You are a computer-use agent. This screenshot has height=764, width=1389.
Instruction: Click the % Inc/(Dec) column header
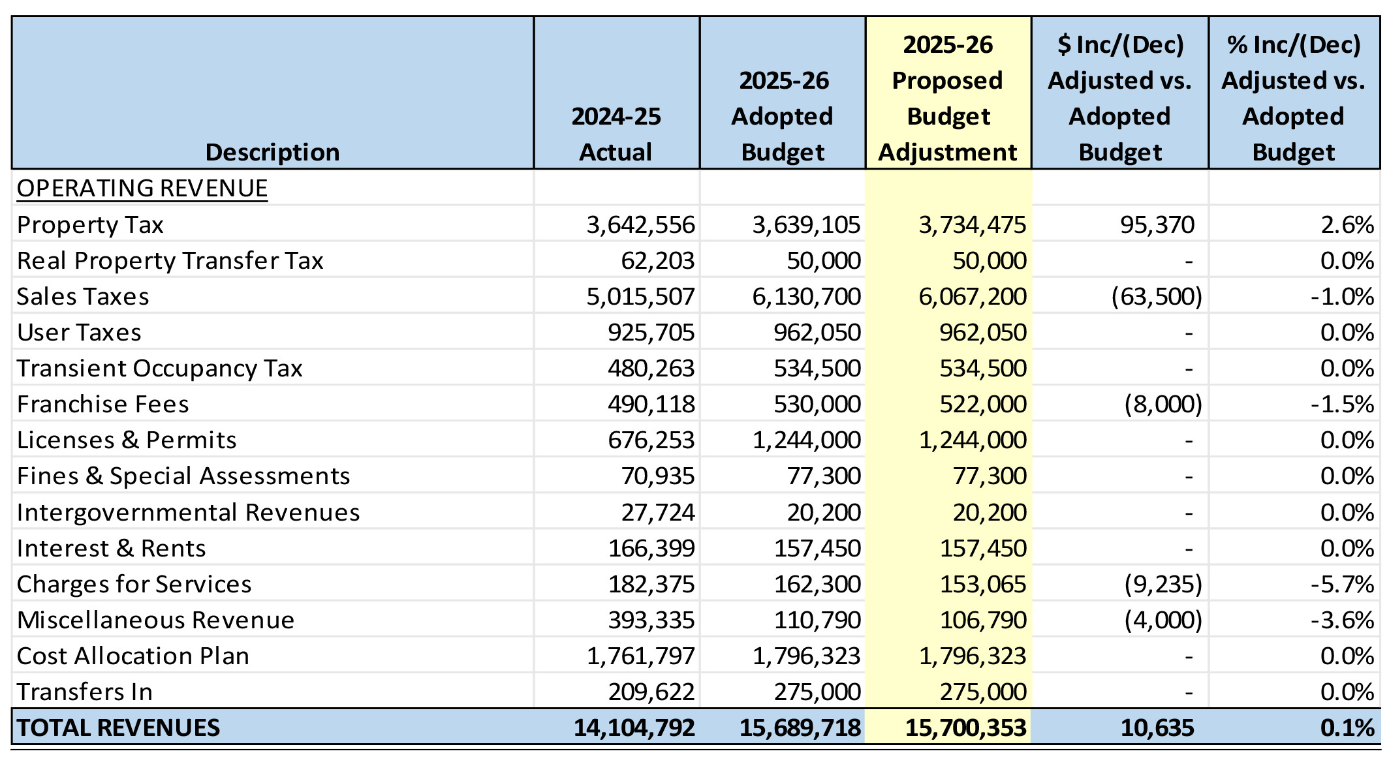coord(1293,98)
